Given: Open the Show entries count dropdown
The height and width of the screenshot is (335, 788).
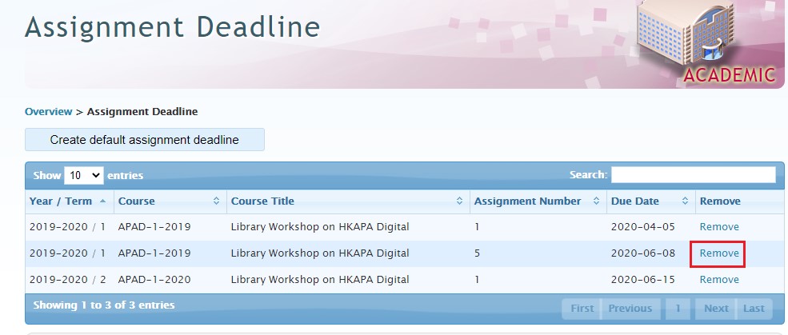Looking at the screenshot, I should (x=84, y=175).
